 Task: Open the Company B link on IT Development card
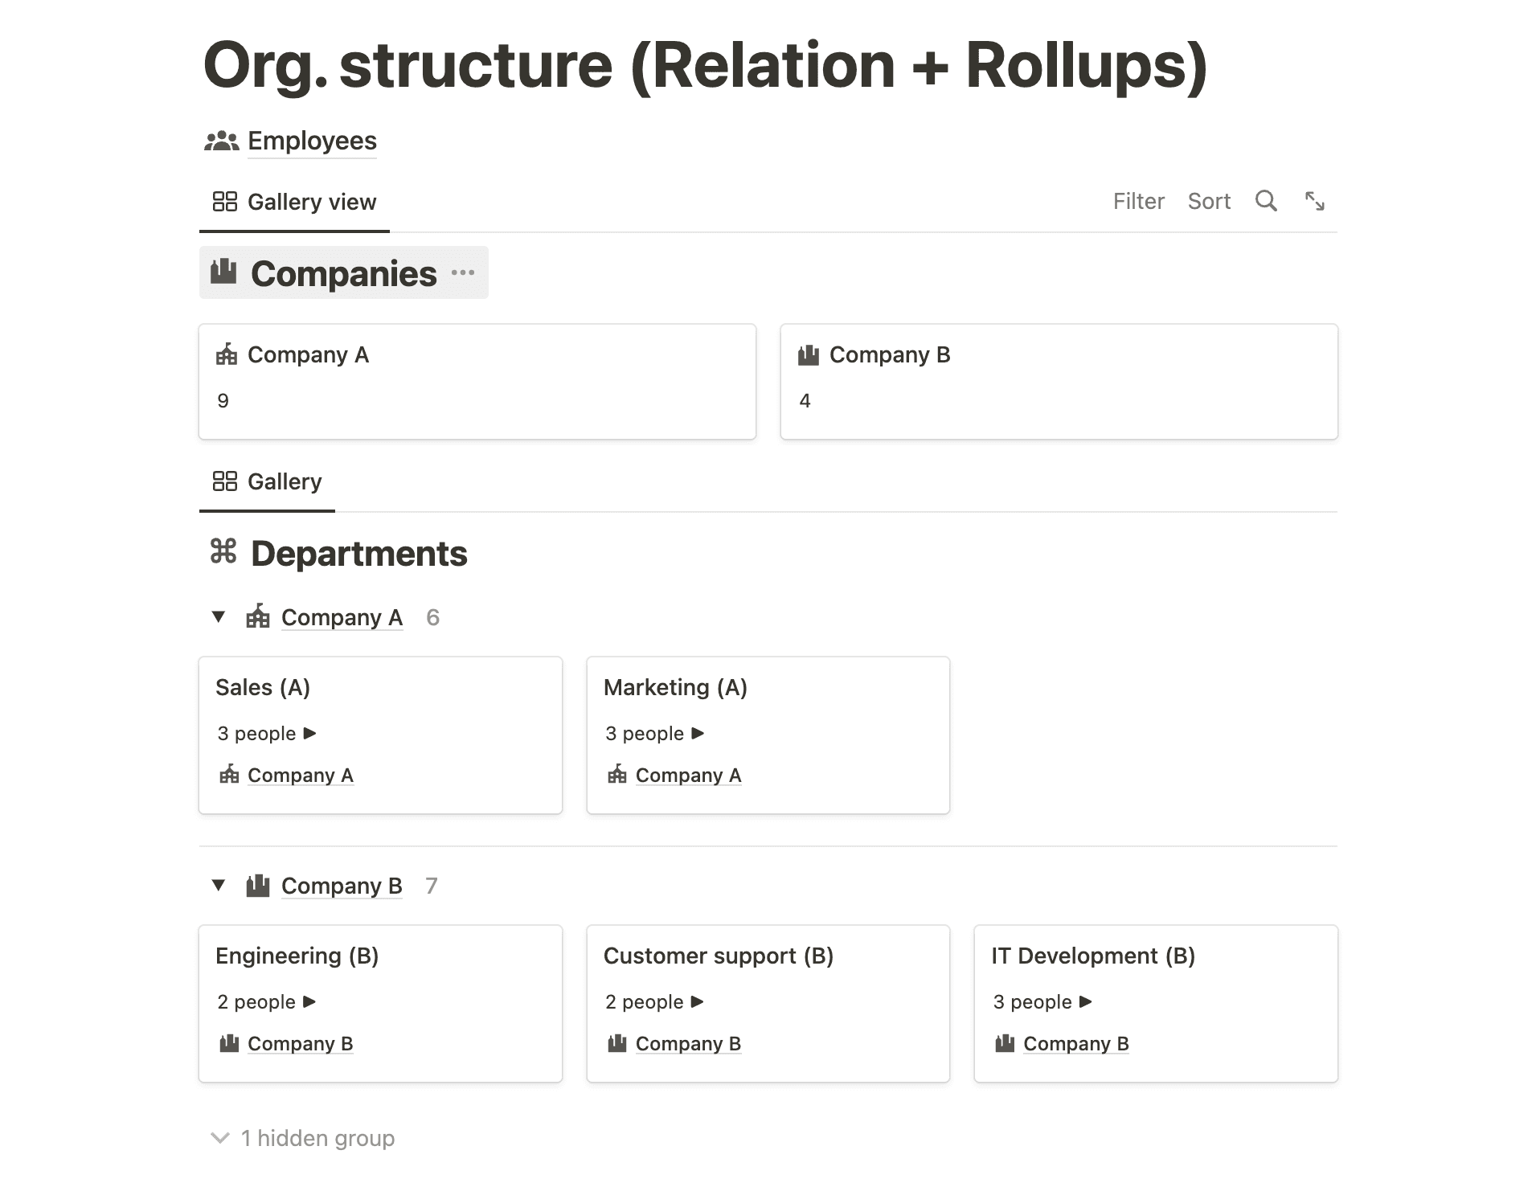pyautogui.click(x=1075, y=1043)
